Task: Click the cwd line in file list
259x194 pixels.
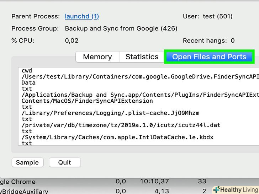Action: pos(27,71)
